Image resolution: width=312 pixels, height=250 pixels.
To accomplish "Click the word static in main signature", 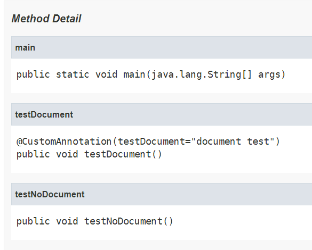I will 73,74.
